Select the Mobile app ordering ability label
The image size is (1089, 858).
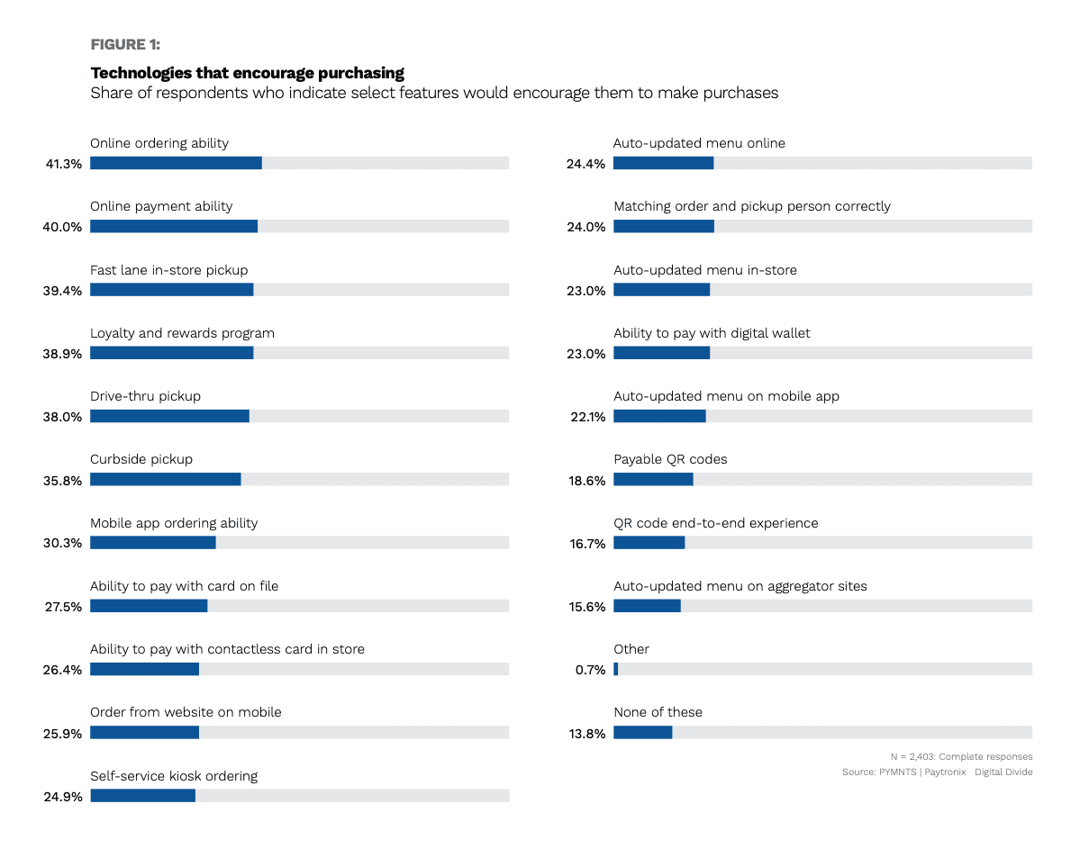point(174,523)
